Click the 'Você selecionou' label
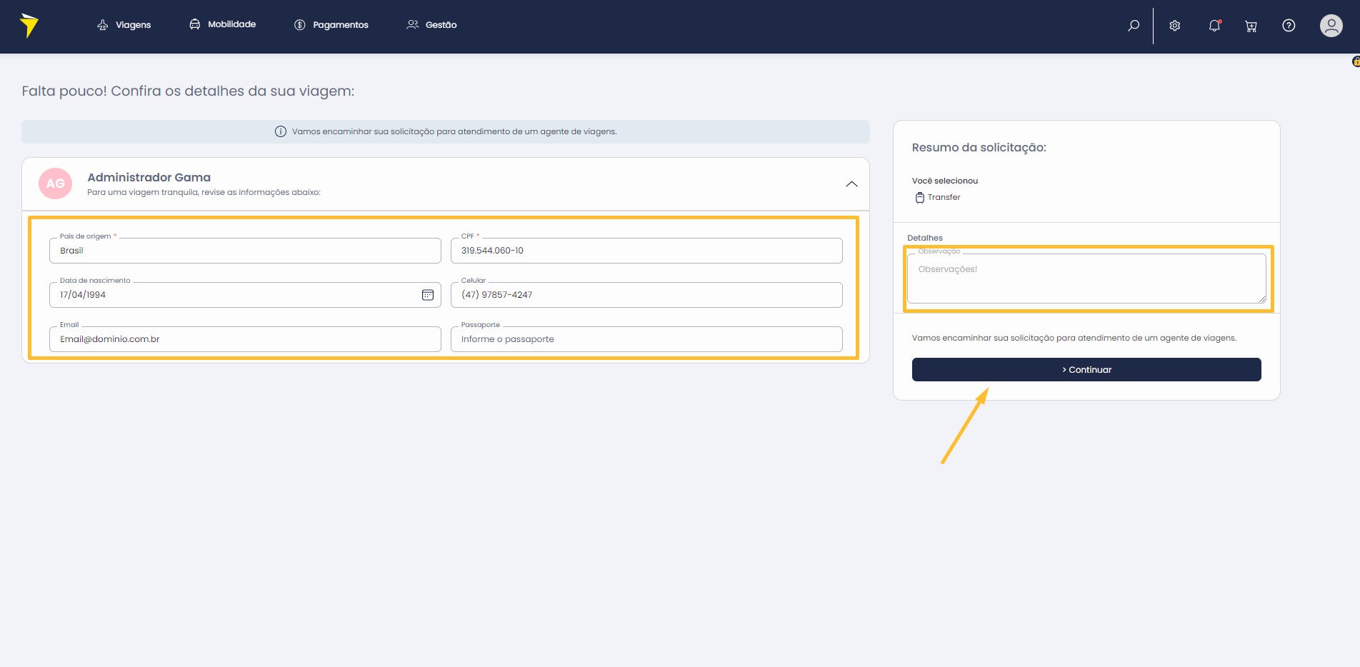Image resolution: width=1360 pixels, height=667 pixels. pos(944,181)
